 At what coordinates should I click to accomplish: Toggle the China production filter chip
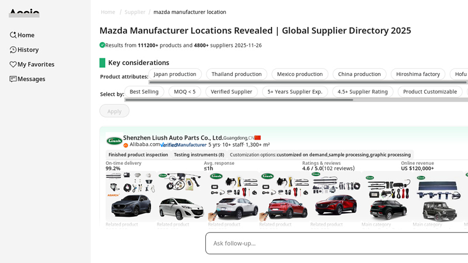359,74
